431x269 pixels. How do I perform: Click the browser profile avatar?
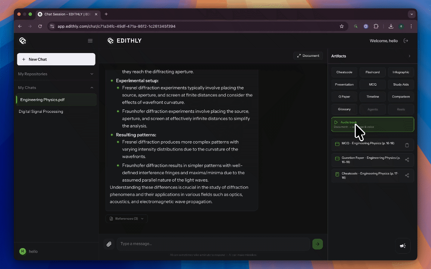coord(401,27)
